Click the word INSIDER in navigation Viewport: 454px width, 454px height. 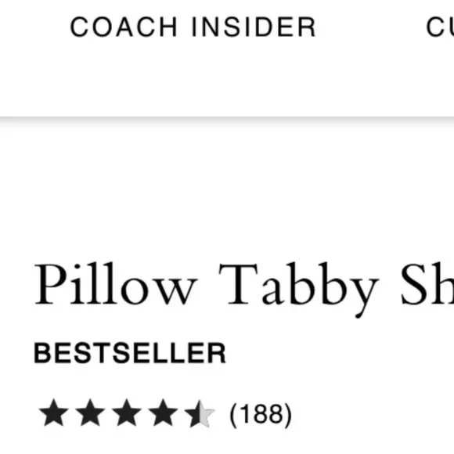(x=254, y=27)
